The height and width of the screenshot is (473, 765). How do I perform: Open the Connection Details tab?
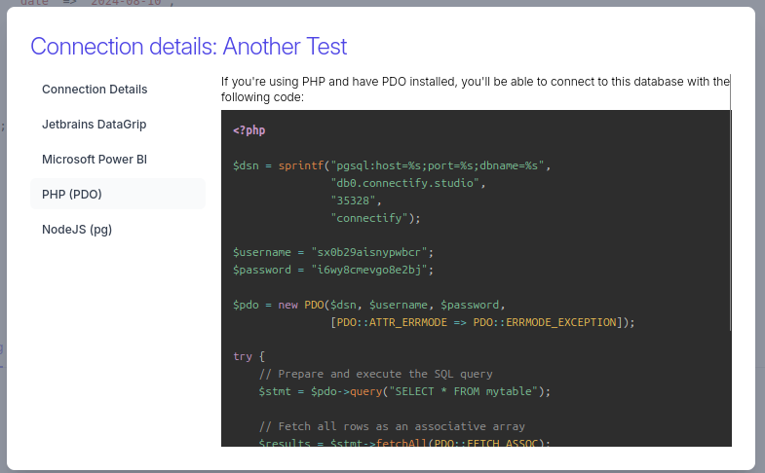pos(95,89)
